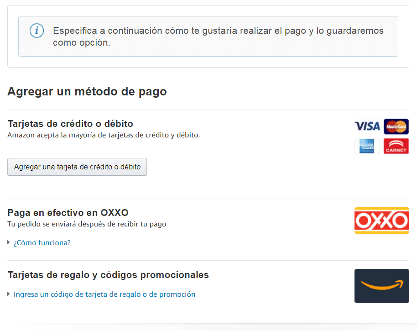417x331 pixels.
Task: Click Tarjetas de regalo y códigos promocionales heading
Action: coord(108,275)
